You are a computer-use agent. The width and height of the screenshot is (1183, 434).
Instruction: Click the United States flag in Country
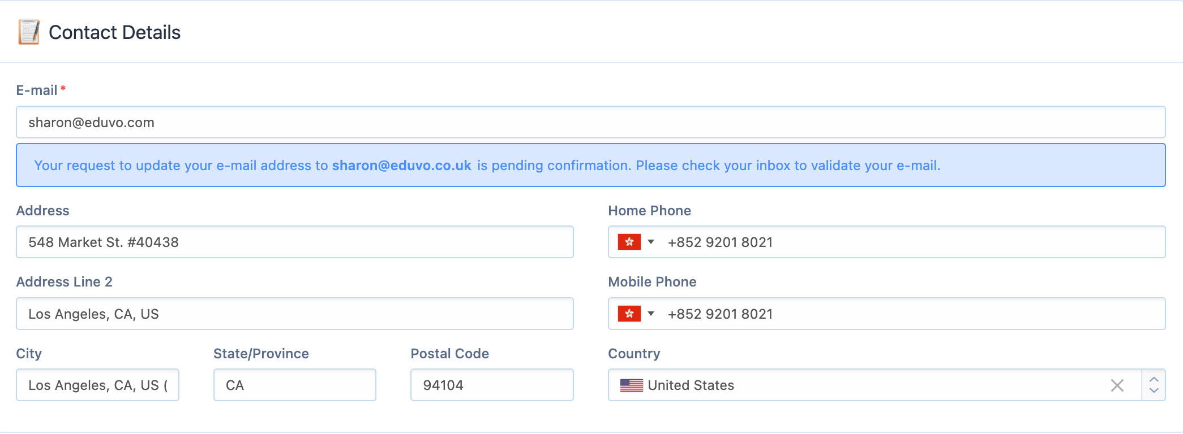[x=632, y=385]
